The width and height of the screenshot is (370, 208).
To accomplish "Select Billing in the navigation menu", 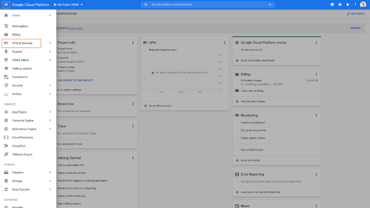I will tap(16, 35).
